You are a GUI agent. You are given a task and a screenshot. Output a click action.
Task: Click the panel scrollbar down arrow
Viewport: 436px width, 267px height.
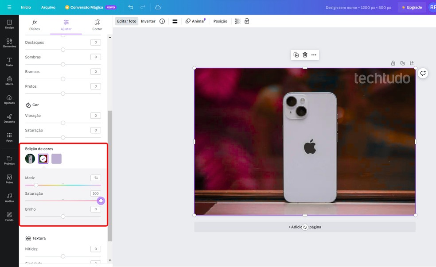(x=110, y=260)
